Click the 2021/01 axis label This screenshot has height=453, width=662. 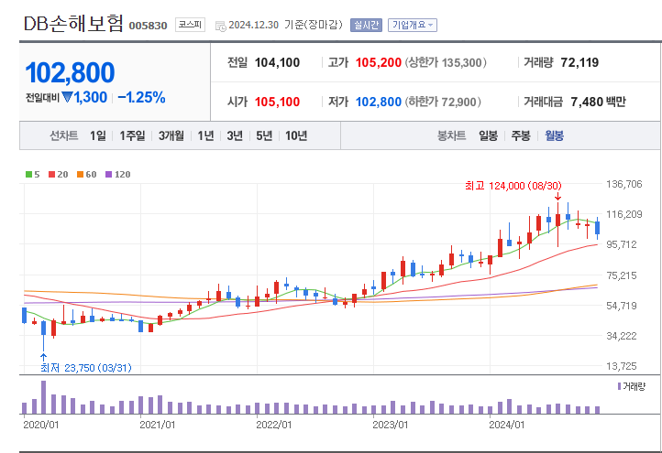point(158,425)
